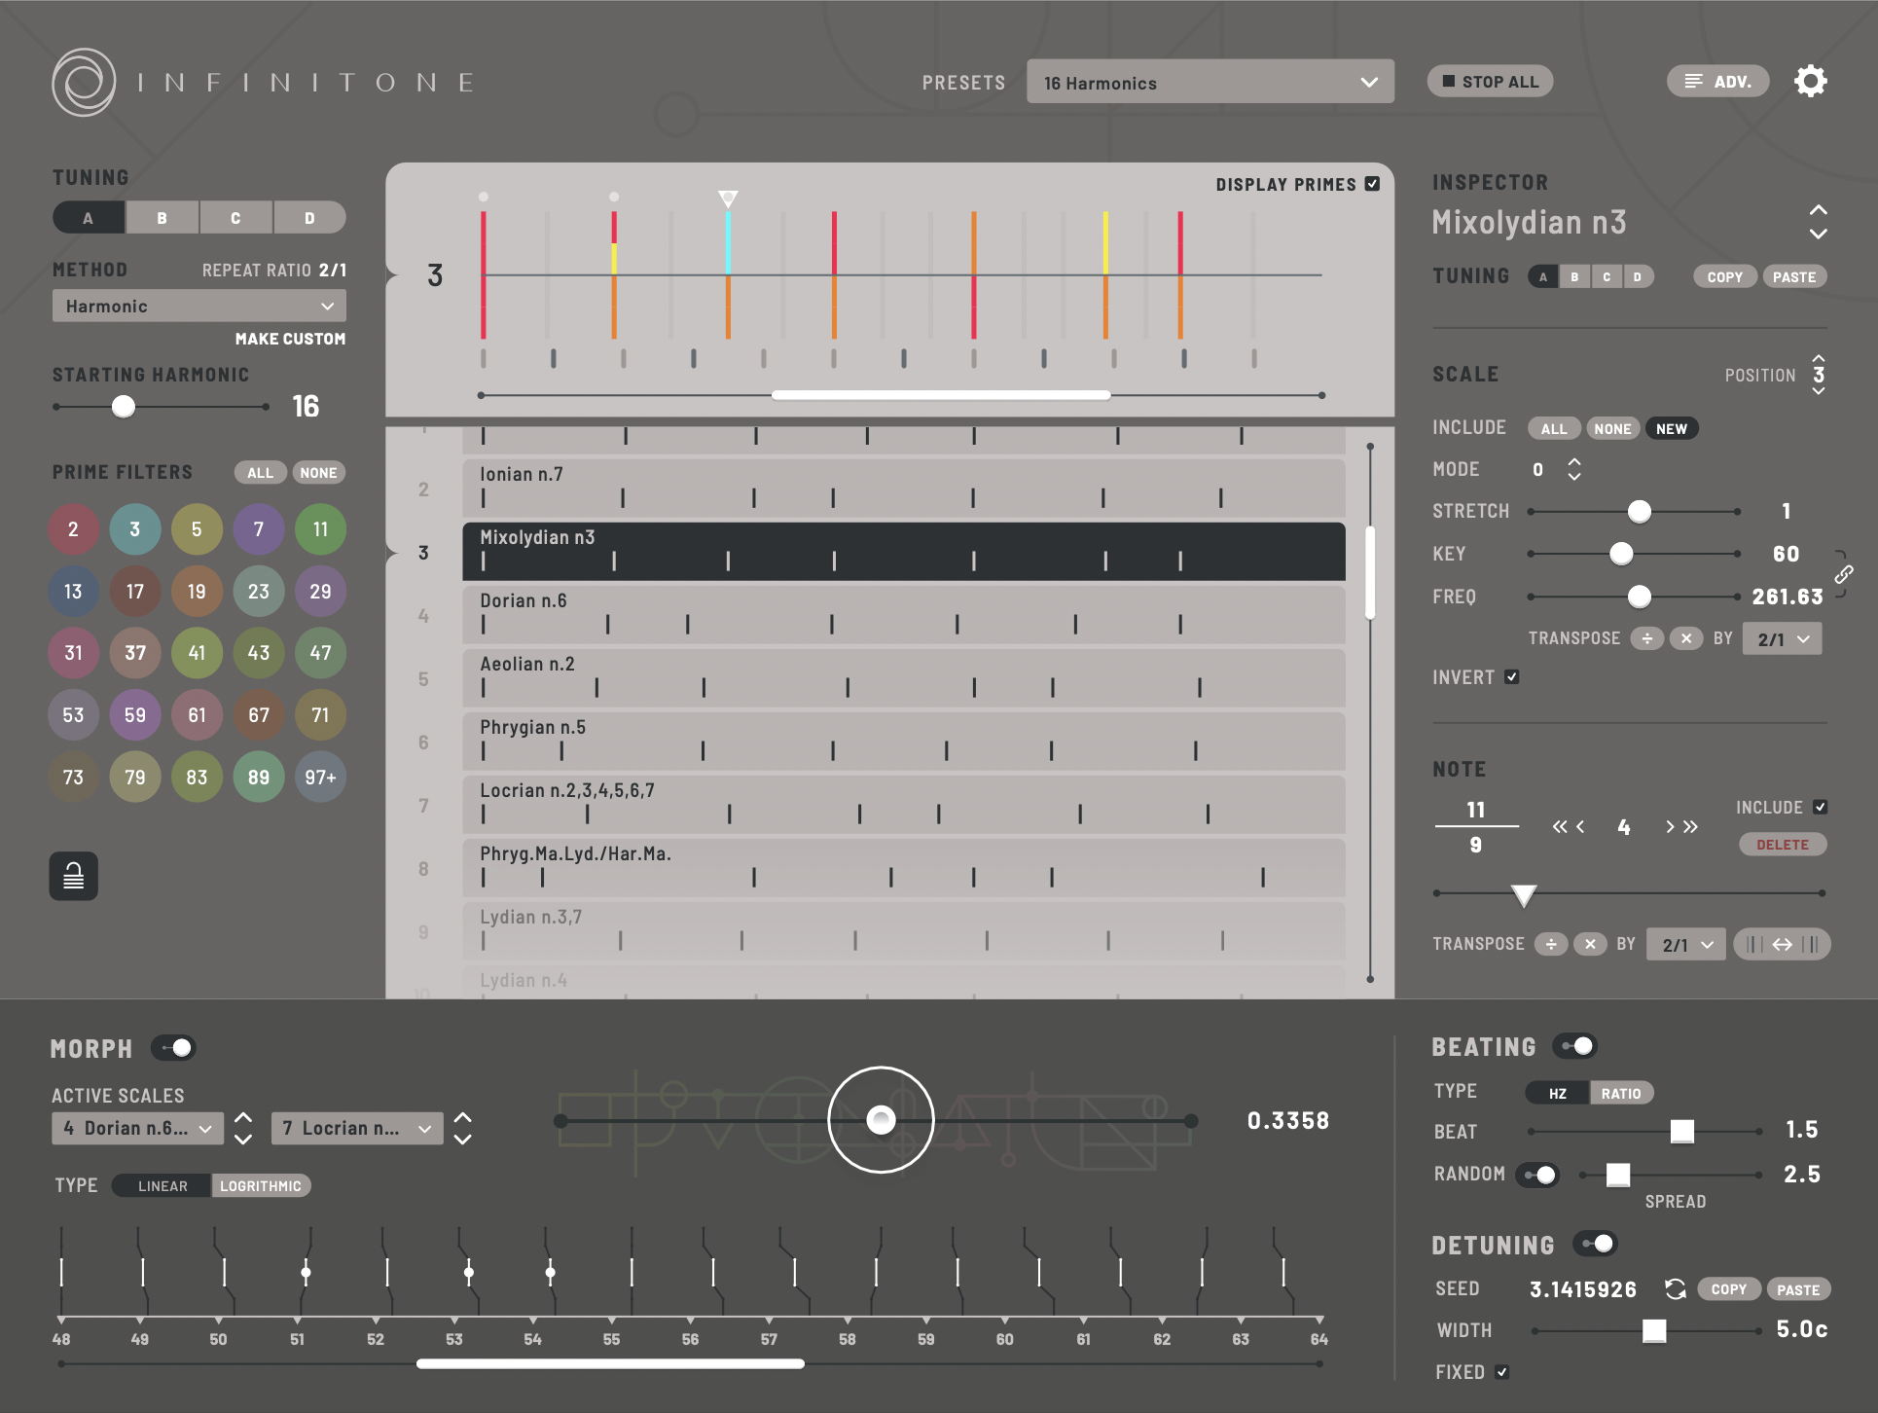The image size is (1878, 1413).
Task: Open the 16 Harmonics presets dropdown
Action: pyautogui.click(x=1210, y=82)
